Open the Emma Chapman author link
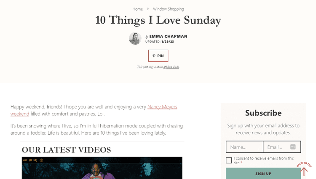 point(168,36)
